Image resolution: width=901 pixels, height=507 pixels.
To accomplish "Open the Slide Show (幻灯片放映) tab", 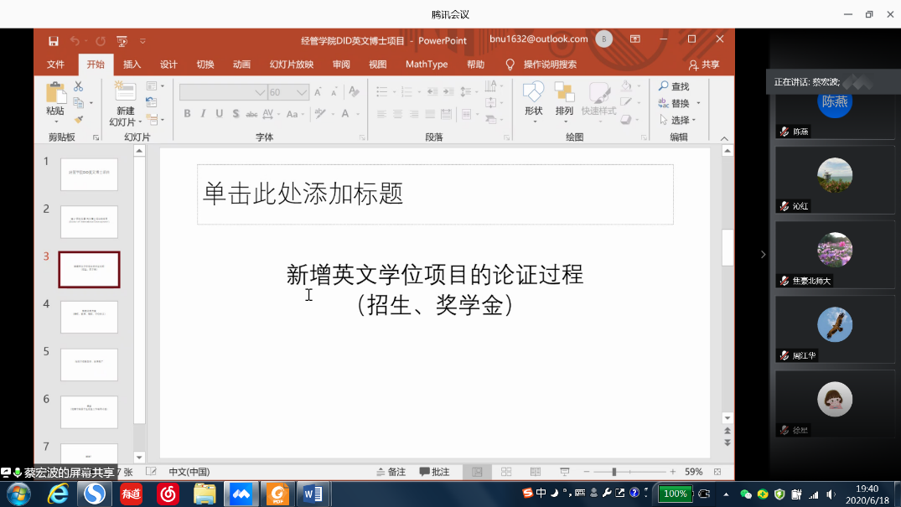I will 291,65.
